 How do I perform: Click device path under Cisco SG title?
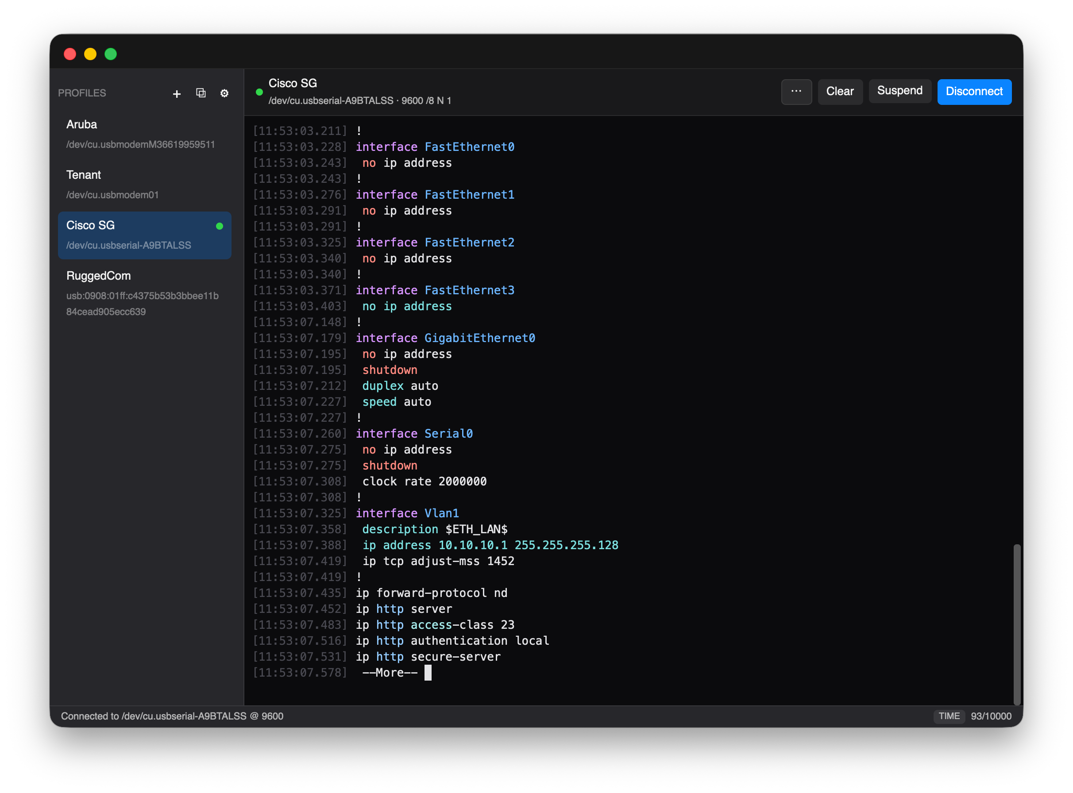click(359, 101)
